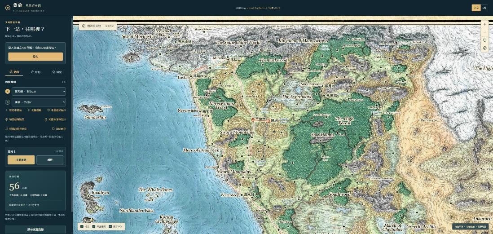
Task: Click the Korinn Archipelago label
Action: (x=166, y=219)
